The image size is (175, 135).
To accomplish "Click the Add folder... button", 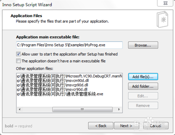I will 143,86.
